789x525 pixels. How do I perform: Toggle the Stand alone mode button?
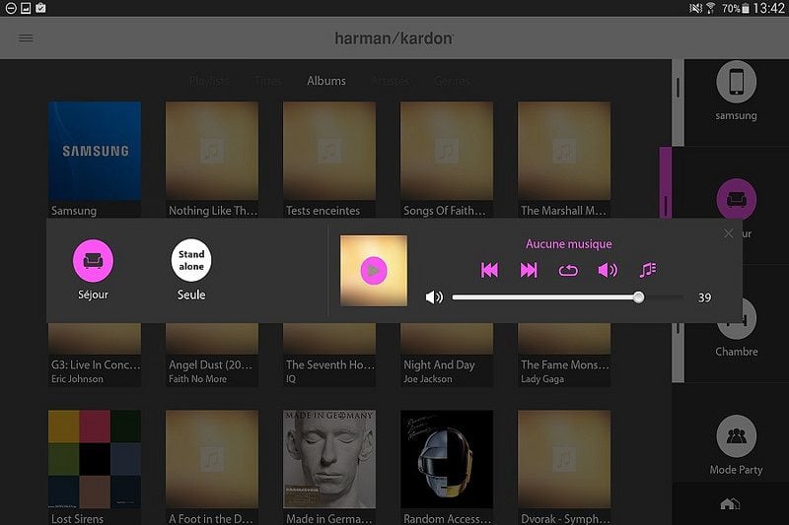(191, 260)
